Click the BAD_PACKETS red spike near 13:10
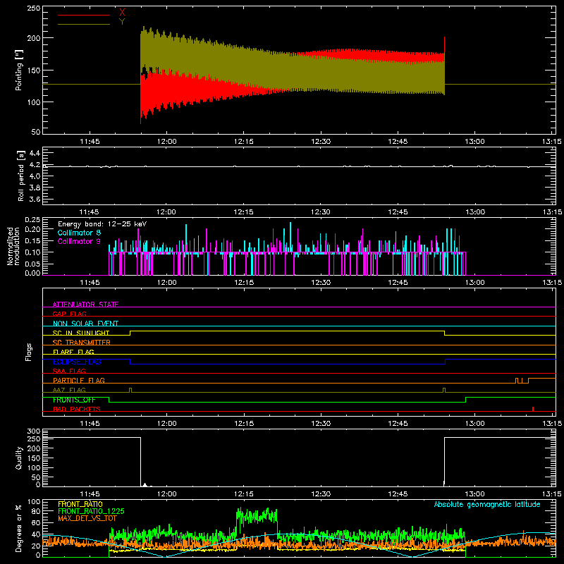The height and width of the screenshot is (564, 564). tap(533, 409)
